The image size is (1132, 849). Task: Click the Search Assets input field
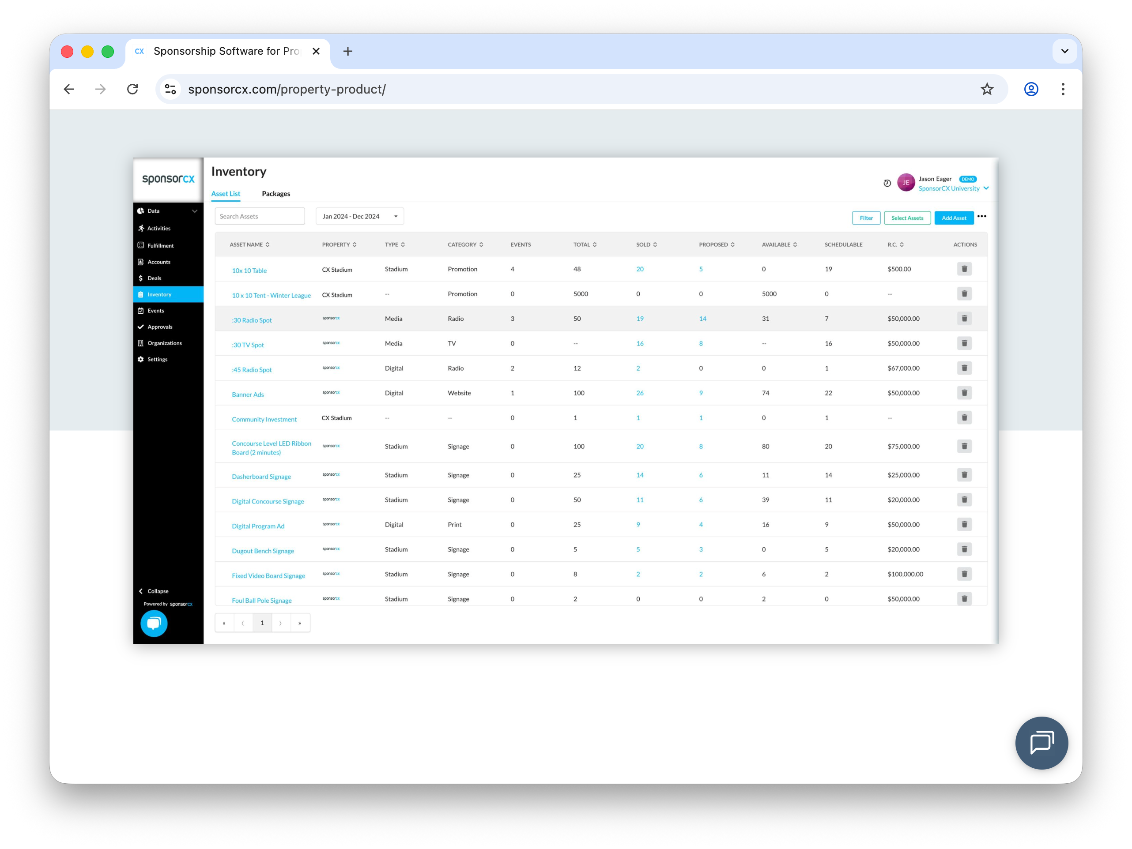pos(260,216)
